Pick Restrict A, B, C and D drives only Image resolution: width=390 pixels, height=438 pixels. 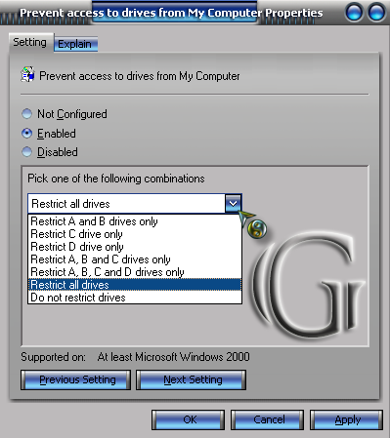(x=135, y=272)
